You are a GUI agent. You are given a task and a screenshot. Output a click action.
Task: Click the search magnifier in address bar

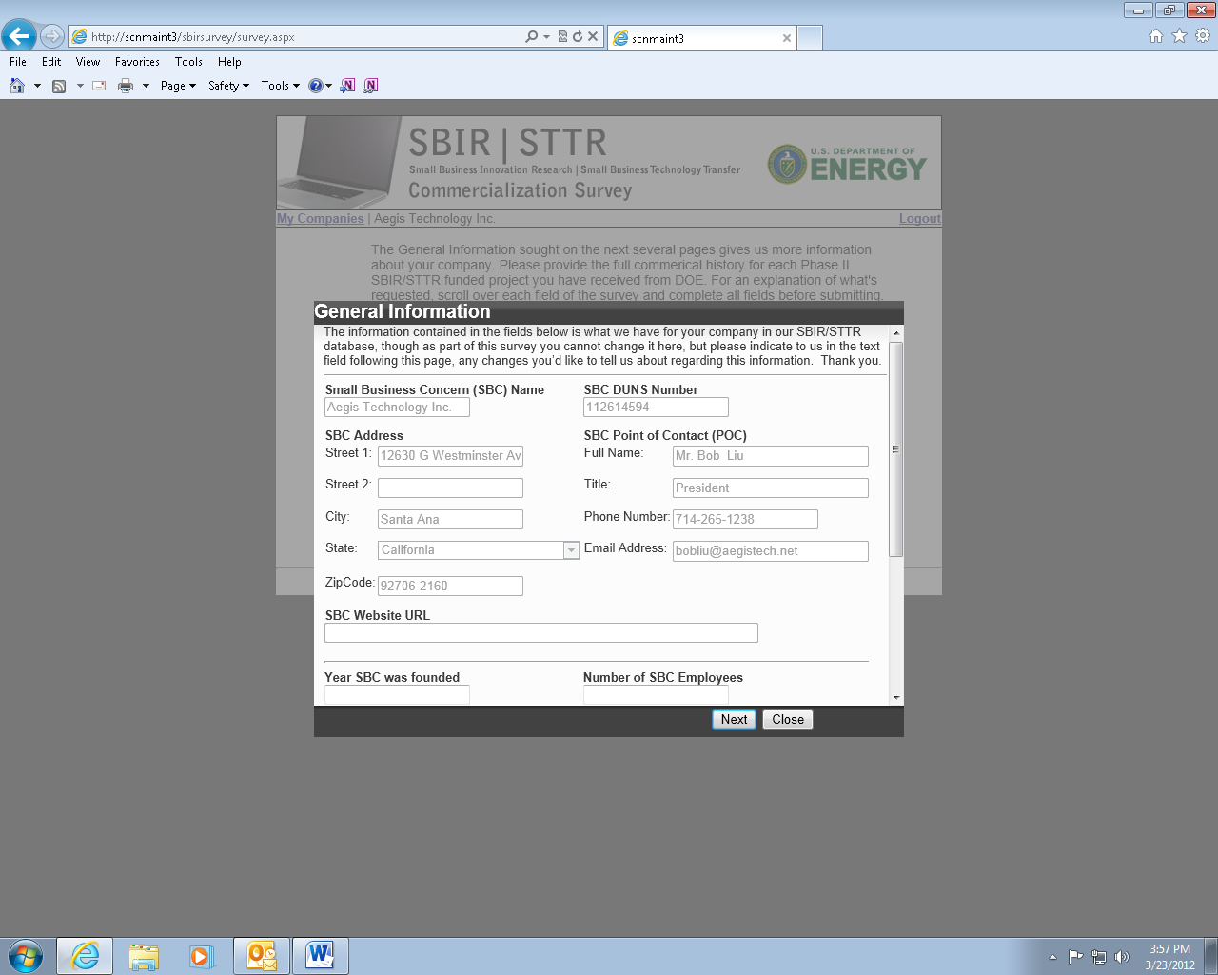point(531,36)
